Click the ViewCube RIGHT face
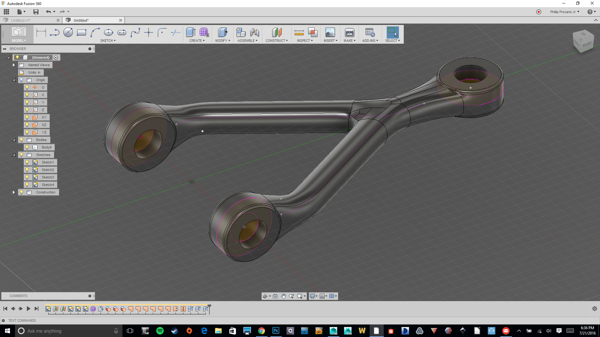 587,44
